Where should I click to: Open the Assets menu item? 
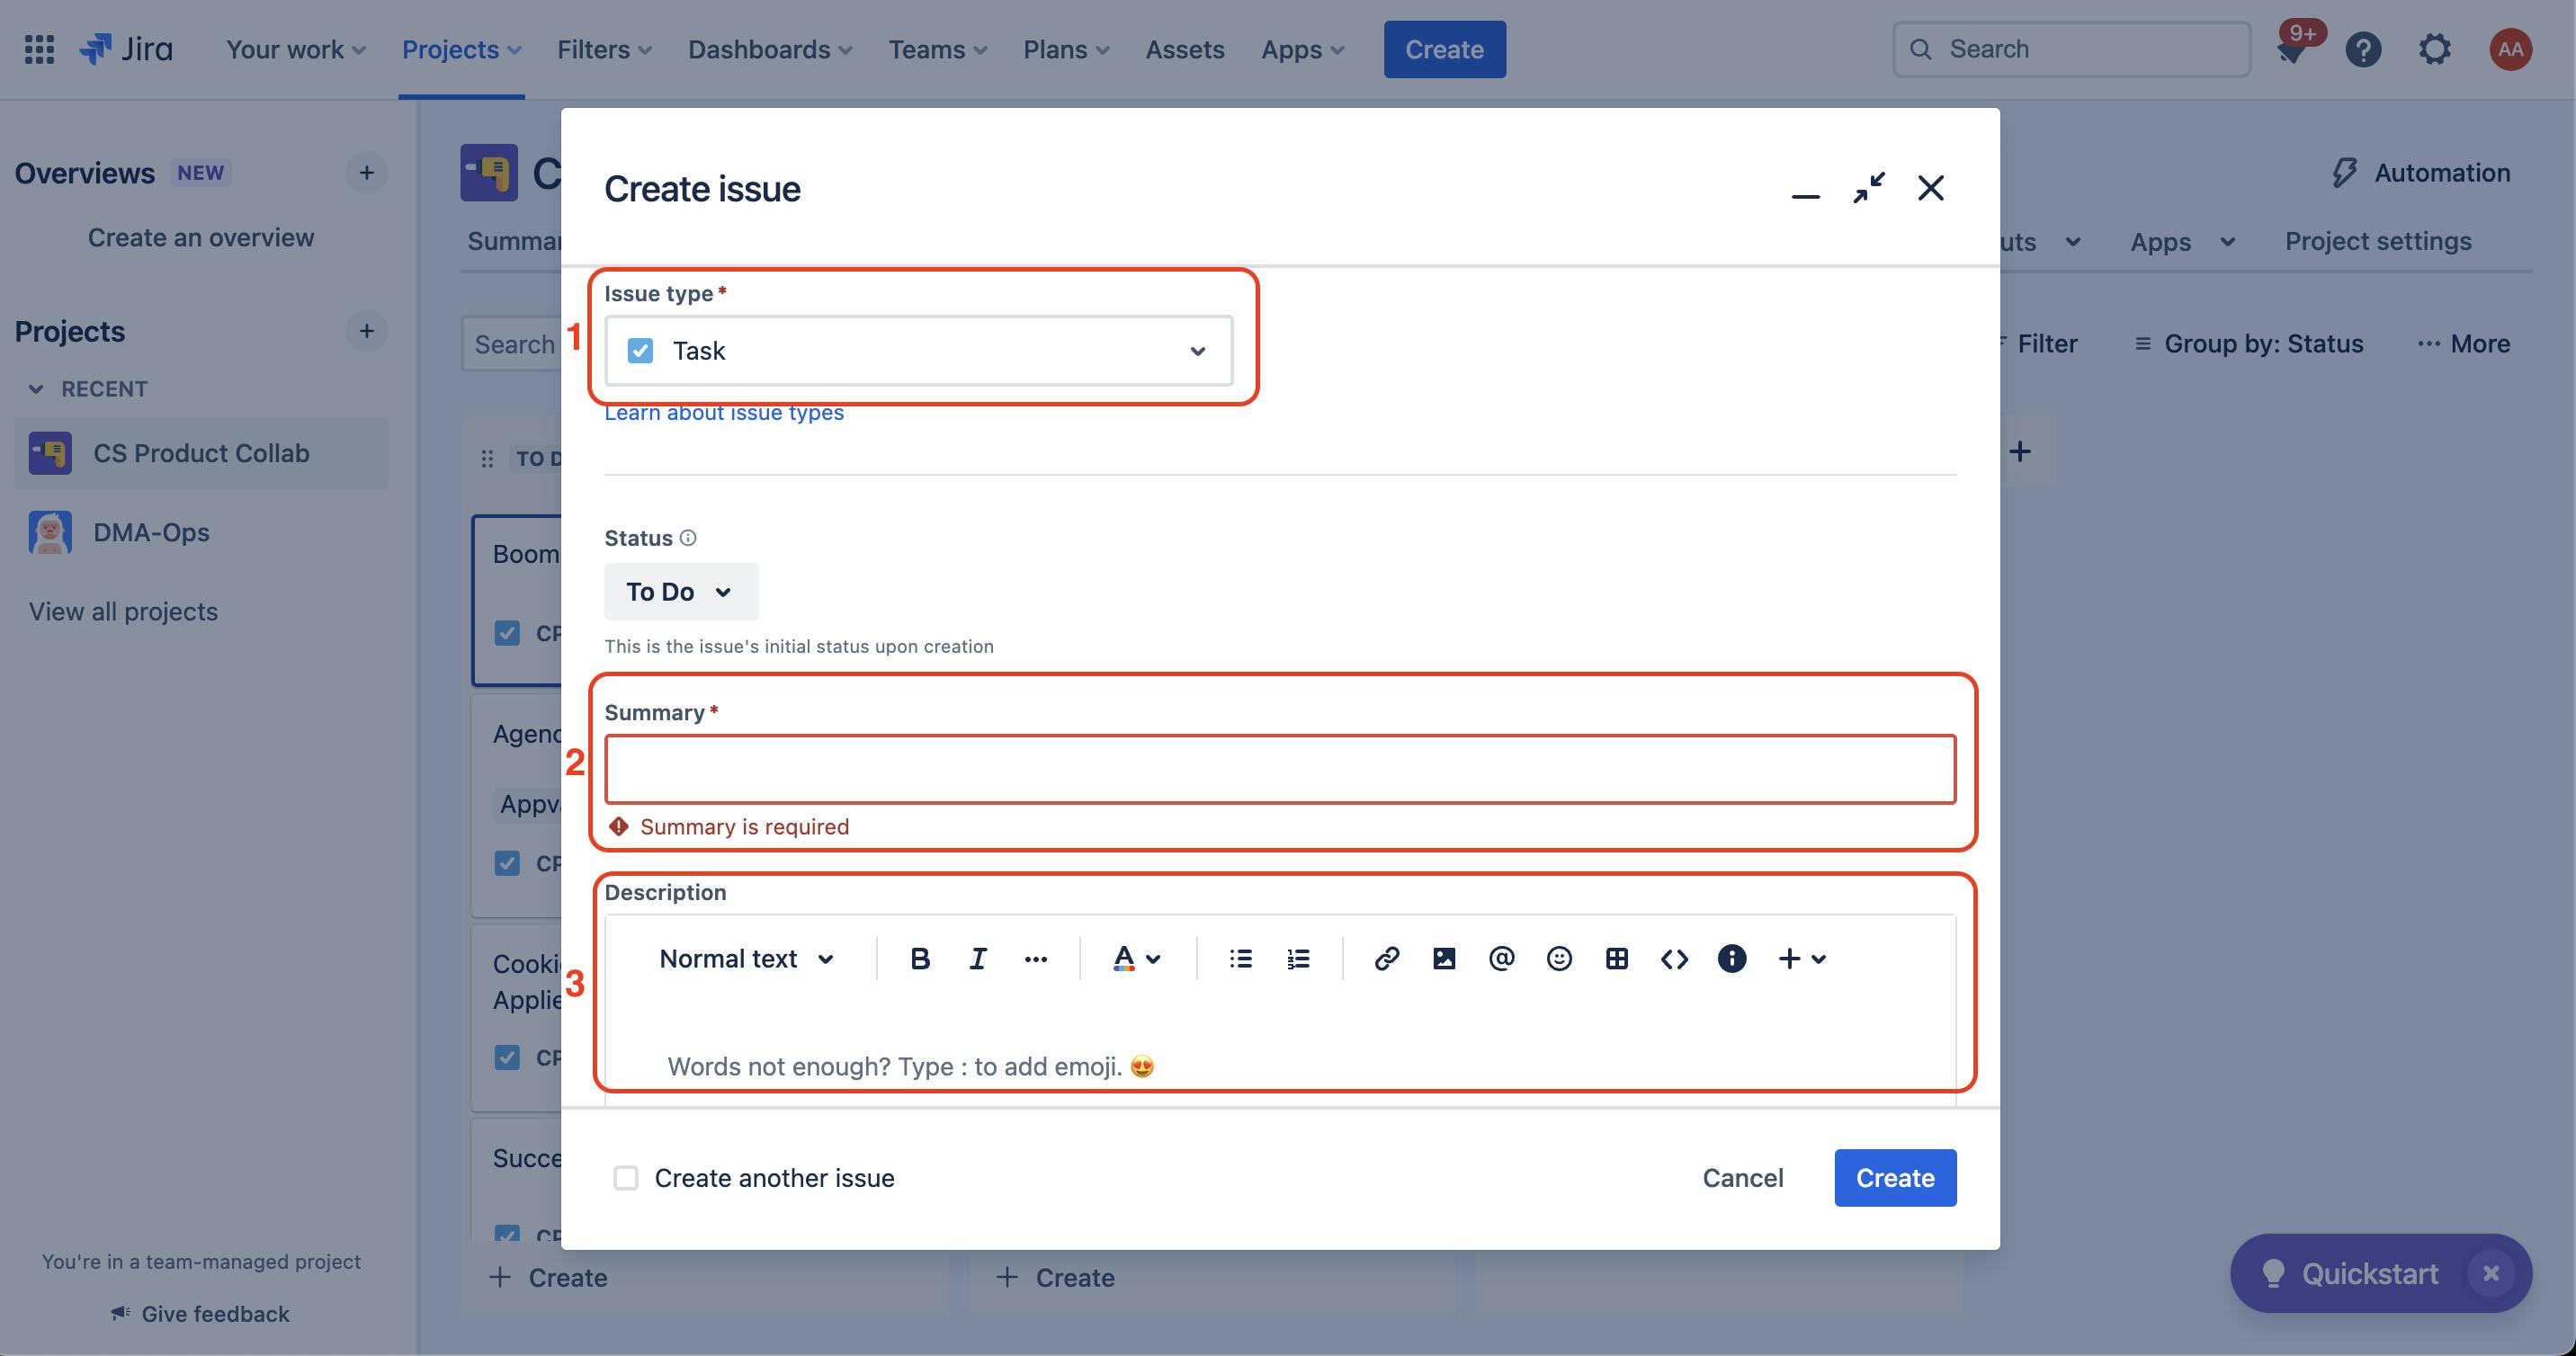[x=1185, y=49]
